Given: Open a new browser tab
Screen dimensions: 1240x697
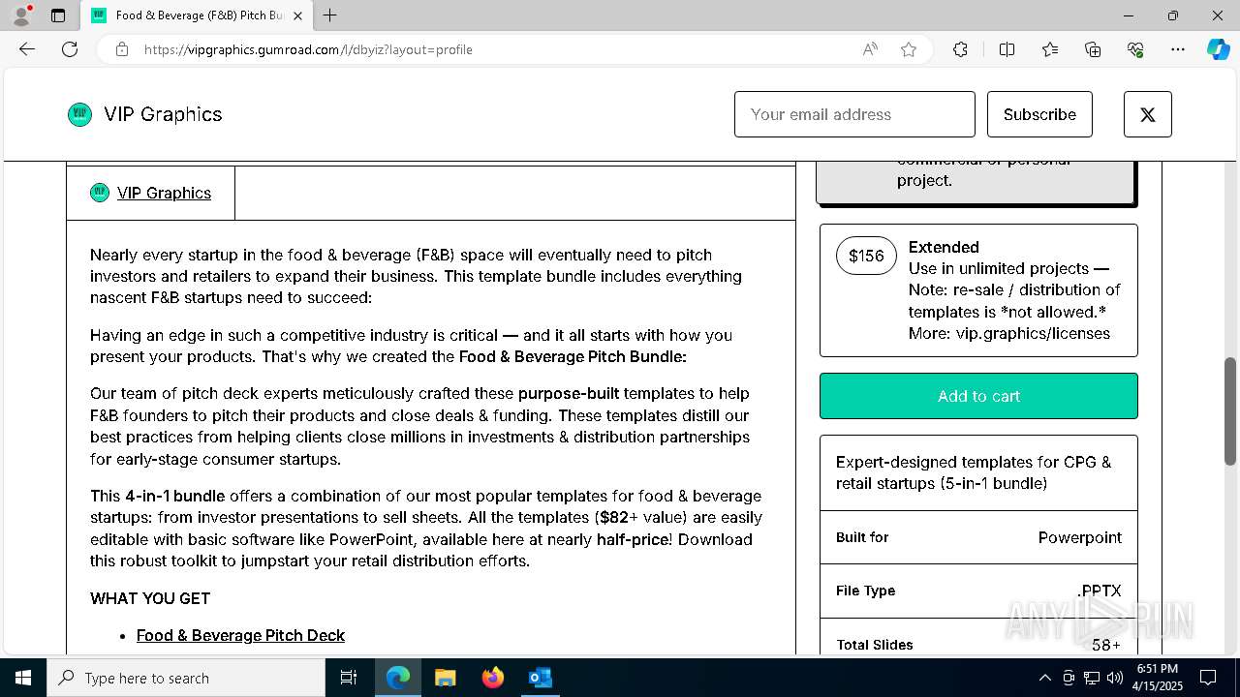Looking at the screenshot, I should pyautogui.click(x=329, y=15).
